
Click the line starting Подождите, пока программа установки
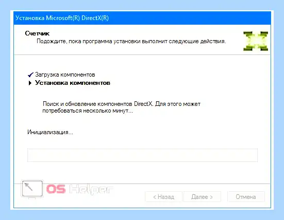[x=131, y=41]
